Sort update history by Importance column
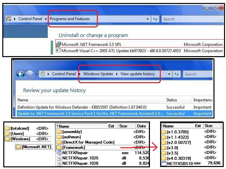Viewport: 226px width, 169px height. click(x=202, y=100)
